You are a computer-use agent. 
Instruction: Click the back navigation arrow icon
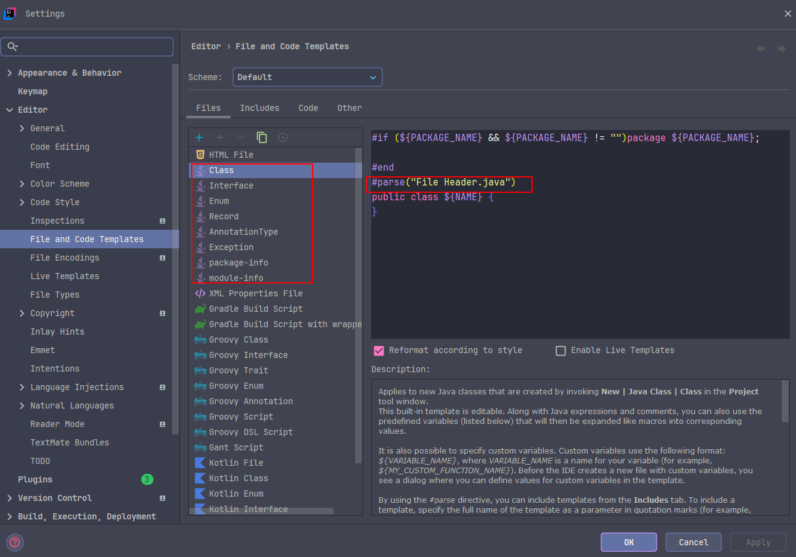(x=761, y=49)
